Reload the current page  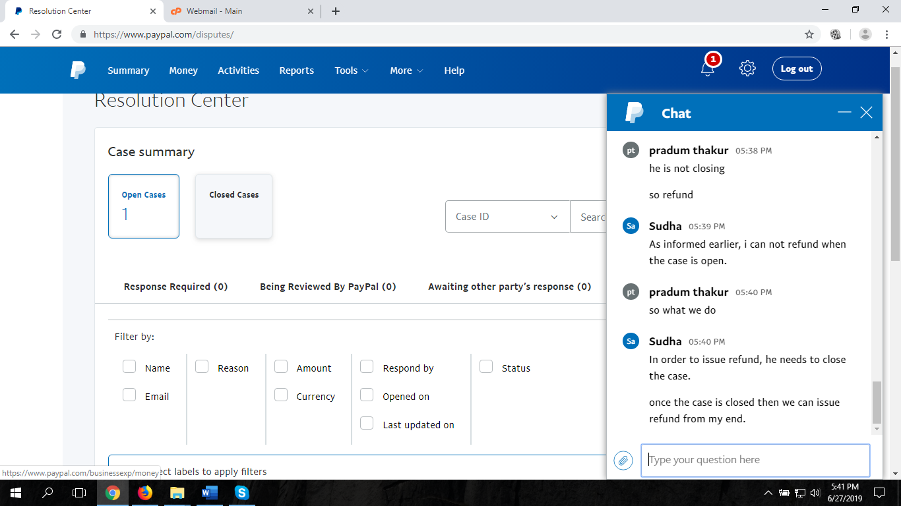click(x=57, y=34)
